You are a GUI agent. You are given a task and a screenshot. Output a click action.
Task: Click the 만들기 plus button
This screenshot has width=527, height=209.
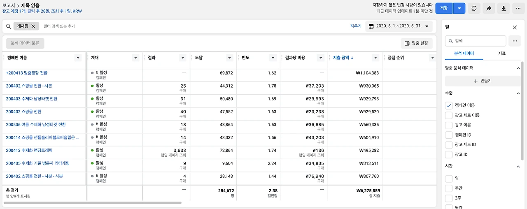click(483, 81)
